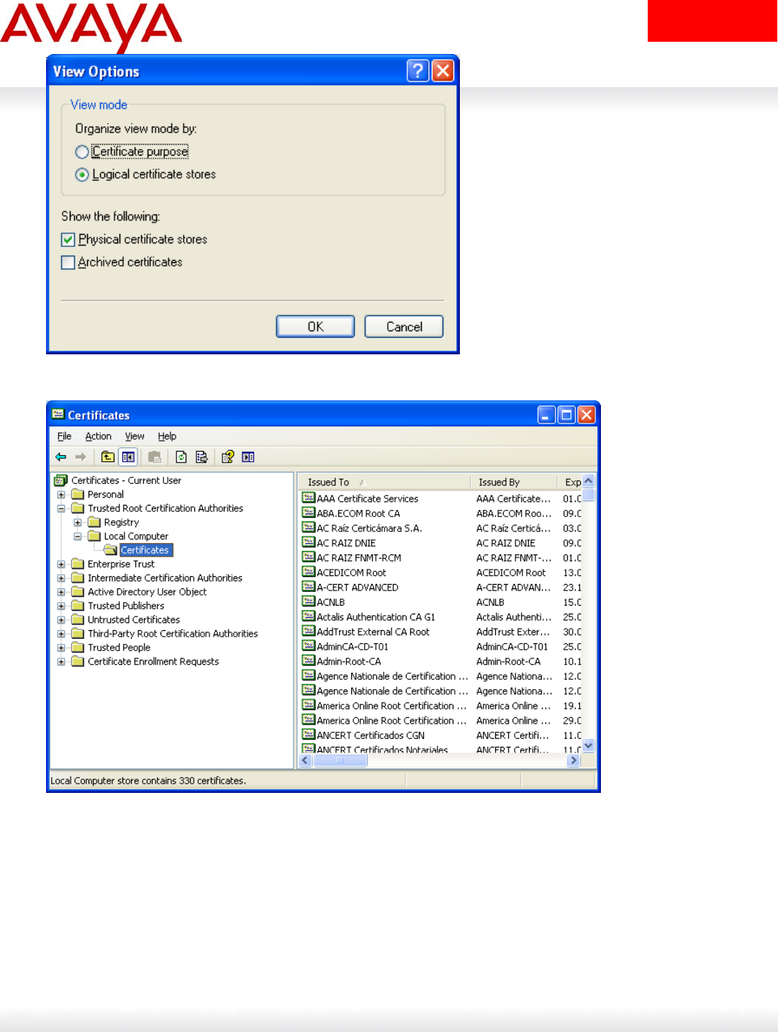Select the Actalis Authentication CA G1 row

click(441, 617)
